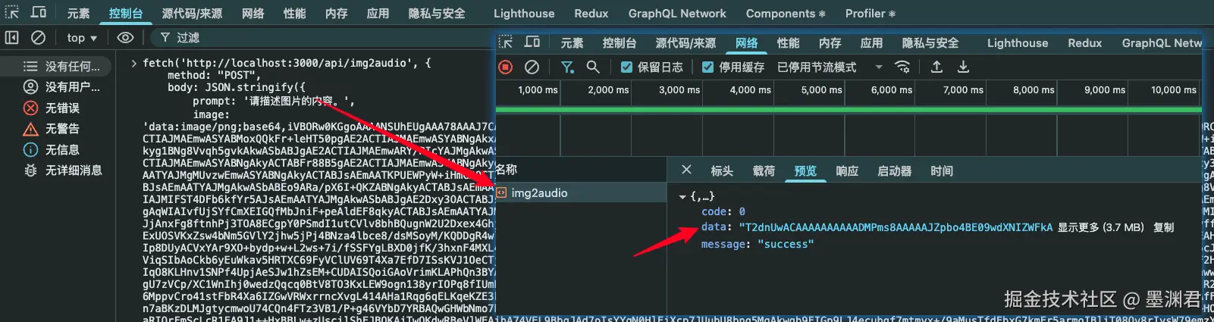Click 名称 column header in request list
1214x322 pixels.
click(x=507, y=170)
